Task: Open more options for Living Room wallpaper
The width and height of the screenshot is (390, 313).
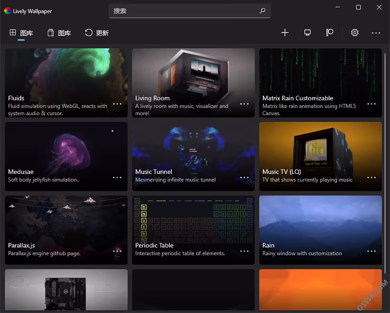Action: [244, 104]
